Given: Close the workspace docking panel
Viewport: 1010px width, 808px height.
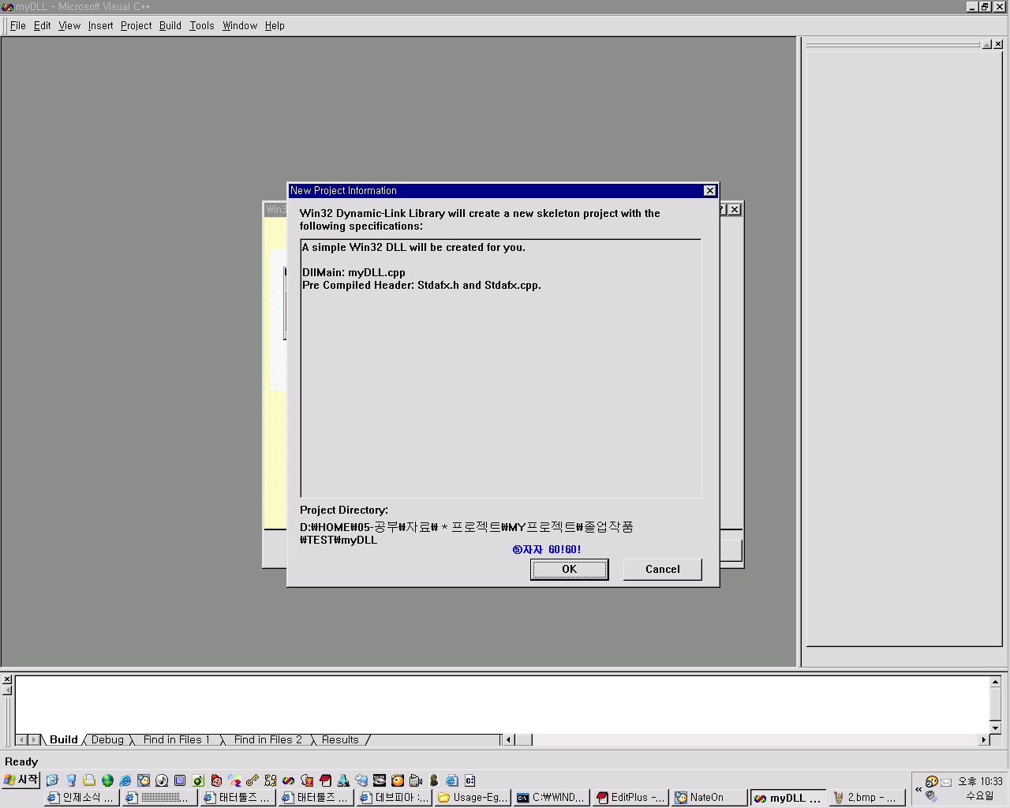Looking at the screenshot, I should [998, 44].
